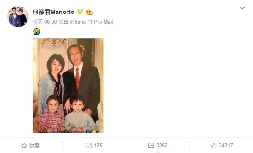Click the star favorite icon

(24, 145)
